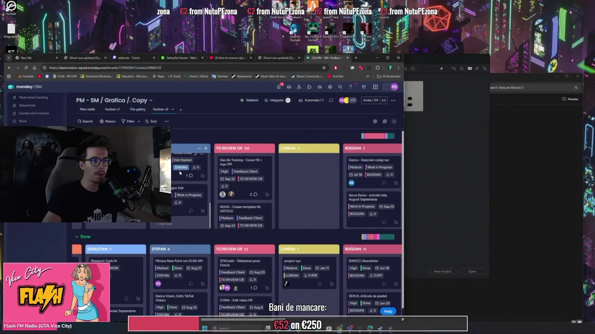Open the products switcher grid icon
Image resolution: width=595 pixels, height=334 pixels.
tap(375, 87)
